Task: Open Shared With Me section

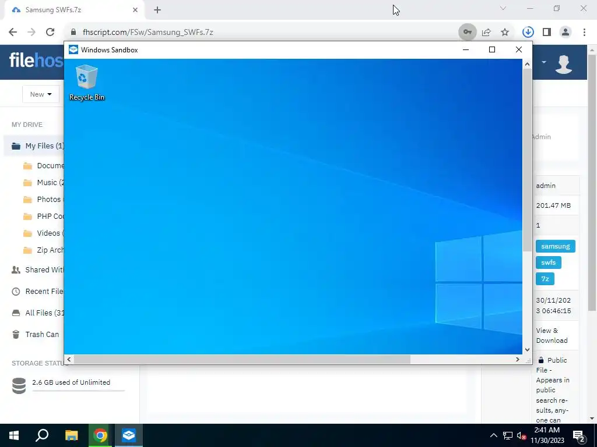Action: [37, 270]
